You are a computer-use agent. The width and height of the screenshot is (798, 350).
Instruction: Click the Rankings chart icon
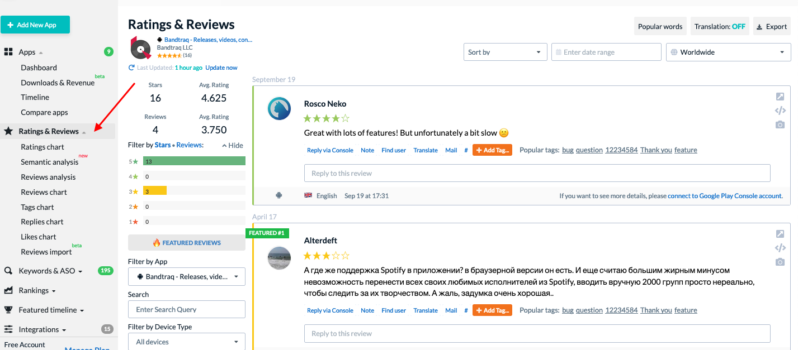click(8, 290)
